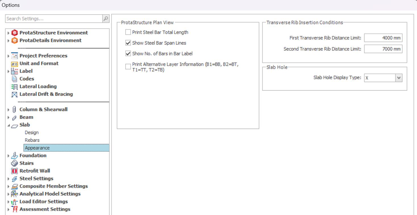This screenshot has width=417, height=215.
Task: Click the ProtaDetails Environment orange icon
Action: pyautogui.click(x=14, y=41)
